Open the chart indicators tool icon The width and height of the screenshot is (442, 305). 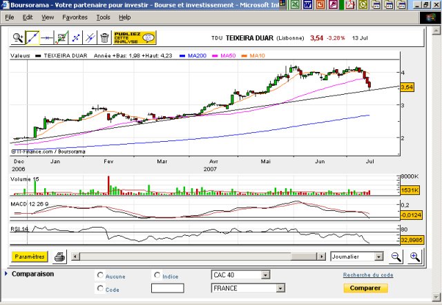pyautogui.click(x=61, y=37)
